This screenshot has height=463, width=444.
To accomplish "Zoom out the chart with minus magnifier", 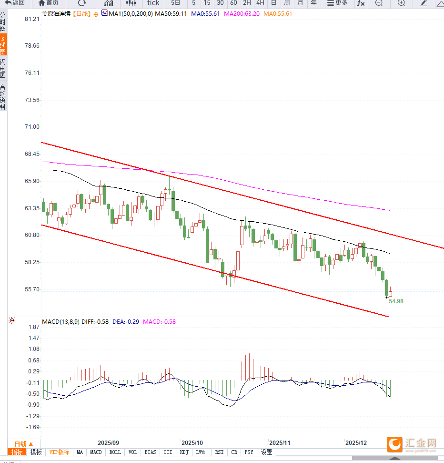I will tap(379, 3).
